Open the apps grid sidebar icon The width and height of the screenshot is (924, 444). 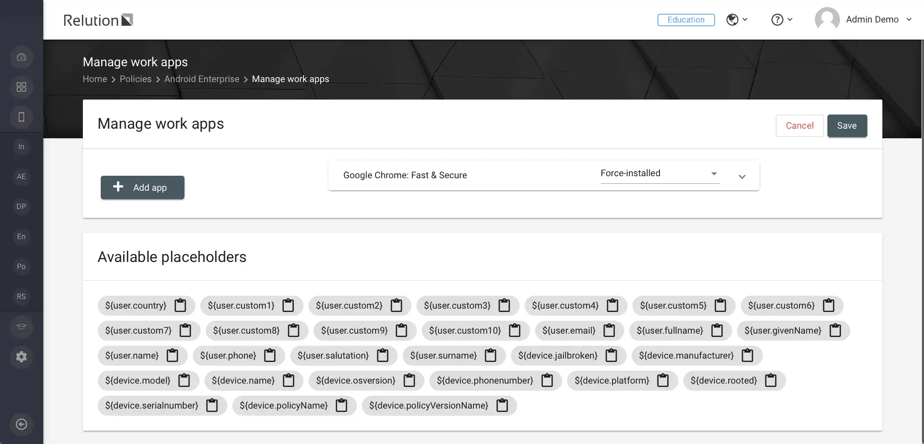[21, 87]
